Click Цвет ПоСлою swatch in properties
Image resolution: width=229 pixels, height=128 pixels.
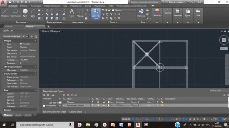(21, 44)
